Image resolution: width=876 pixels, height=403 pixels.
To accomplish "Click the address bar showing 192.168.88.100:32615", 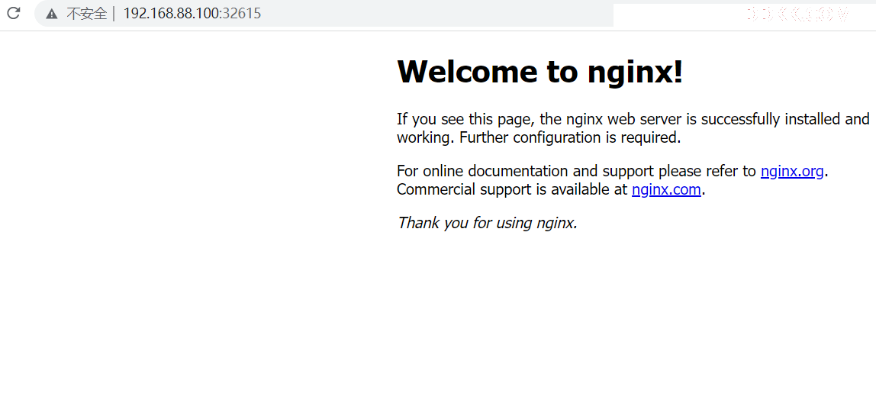I will 324,14.
